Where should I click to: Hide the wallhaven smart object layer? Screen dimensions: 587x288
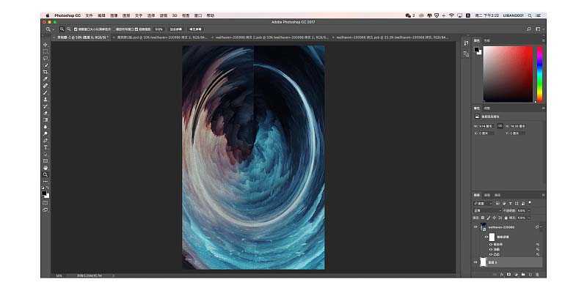pos(475,227)
